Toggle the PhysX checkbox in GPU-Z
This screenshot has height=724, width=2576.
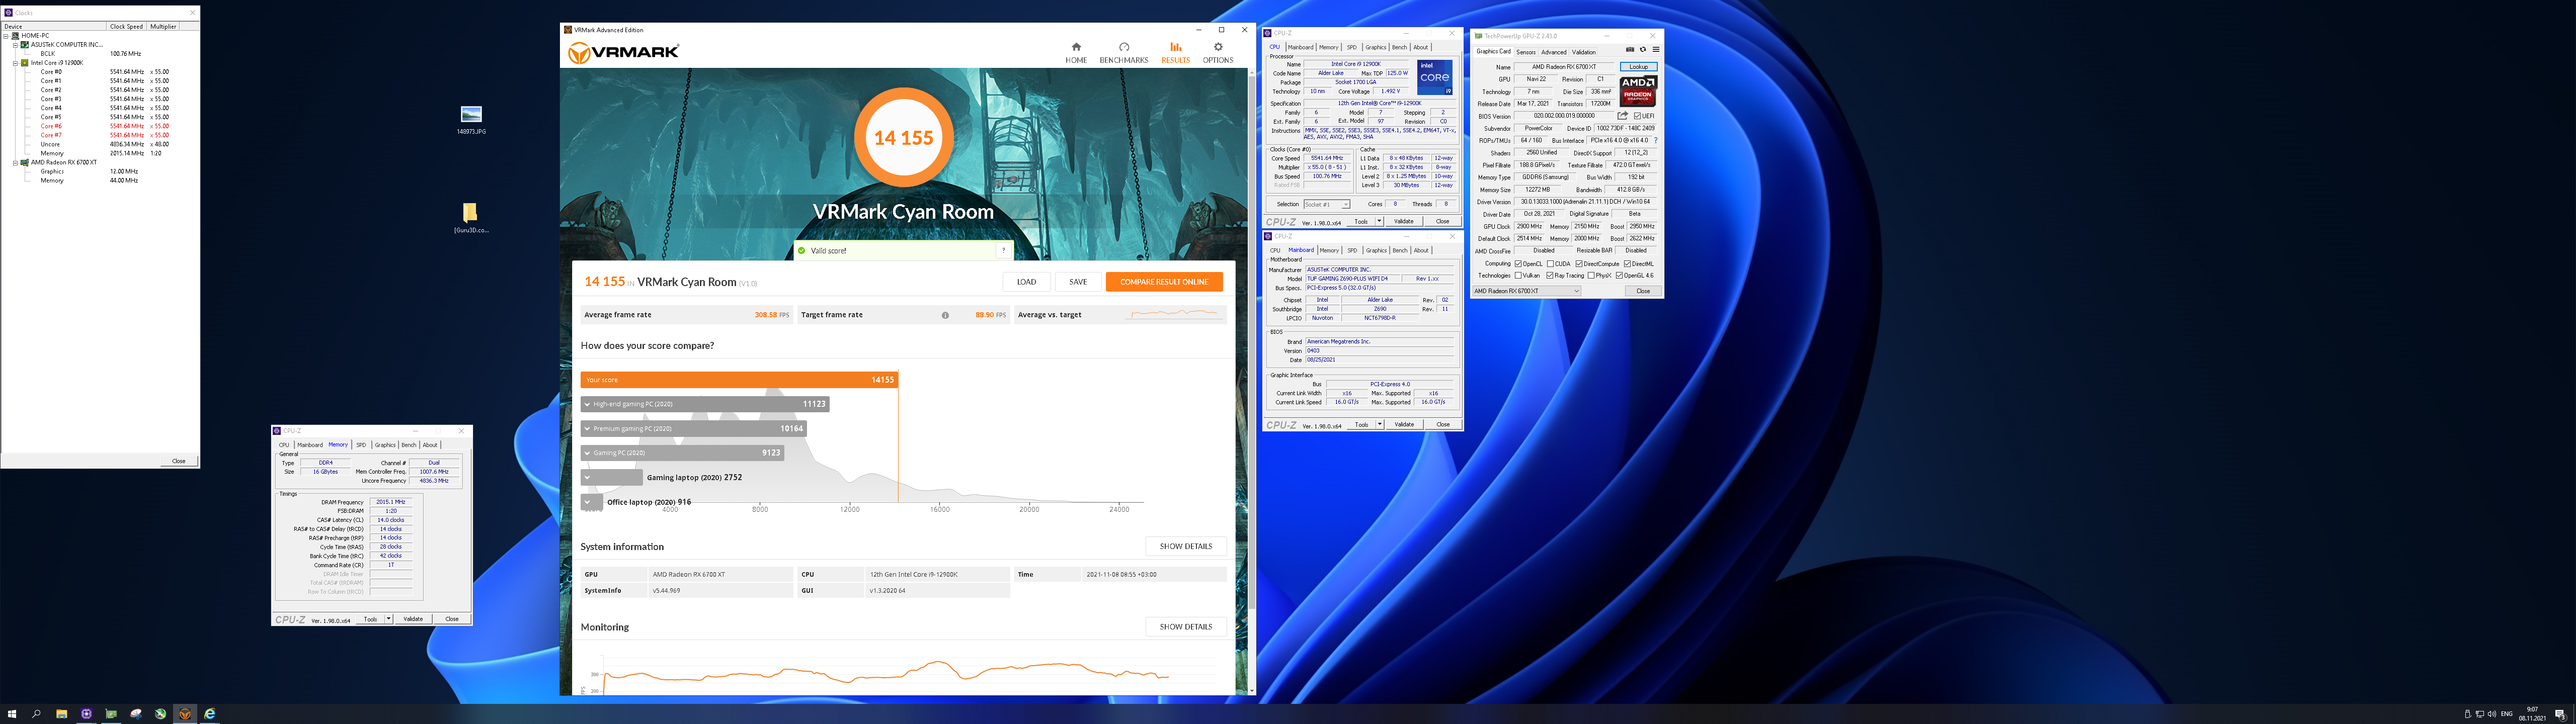(x=1591, y=276)
